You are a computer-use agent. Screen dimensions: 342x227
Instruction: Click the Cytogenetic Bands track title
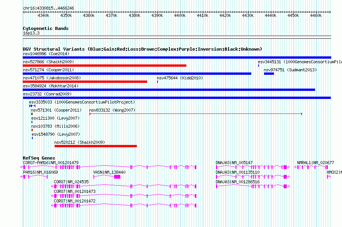pos(46,28)
